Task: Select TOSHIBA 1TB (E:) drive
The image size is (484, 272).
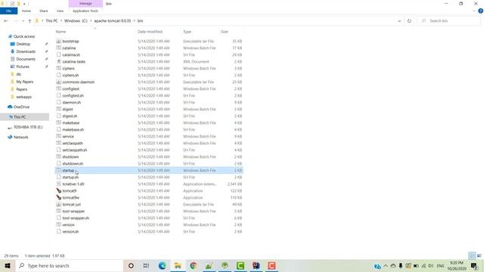Action: [28, 127]
